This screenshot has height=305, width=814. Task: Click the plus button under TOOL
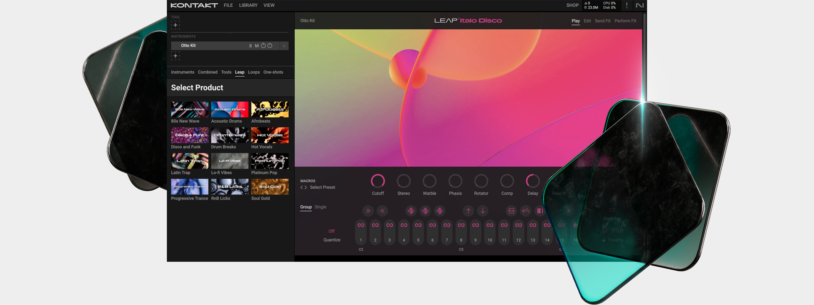pos(175,25)
